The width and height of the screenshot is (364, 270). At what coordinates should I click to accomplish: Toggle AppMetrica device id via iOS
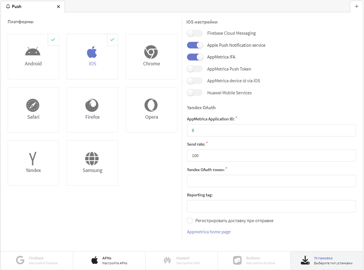[x=195, y=81]
